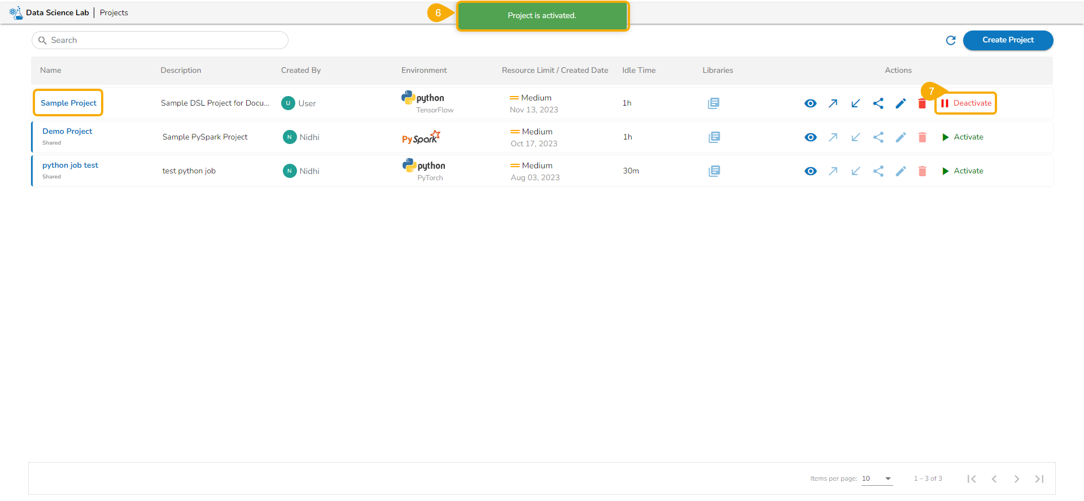Image resolution: width=1084 pixels, height=501 pixels.
Task: Click the share icon for Sample Project
Action: 878,103
